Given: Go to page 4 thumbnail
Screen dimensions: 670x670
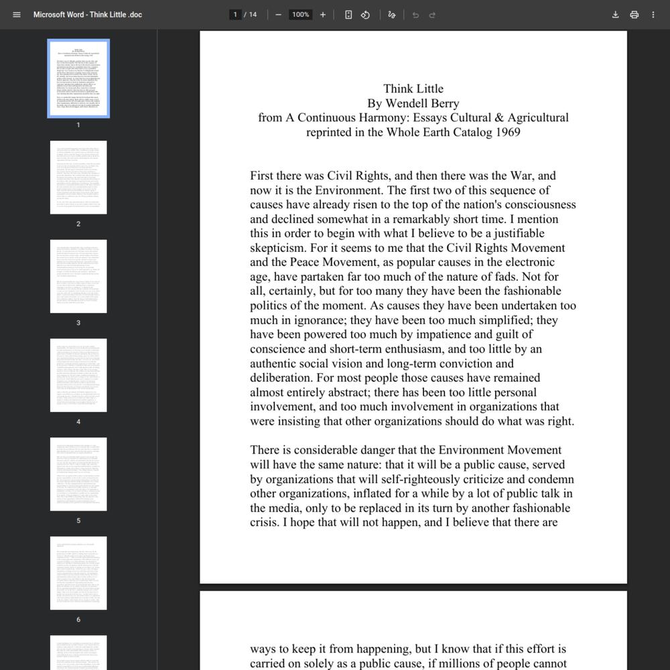Looking at the screenshot, I should pyautogui.click(x=78, y=375).
